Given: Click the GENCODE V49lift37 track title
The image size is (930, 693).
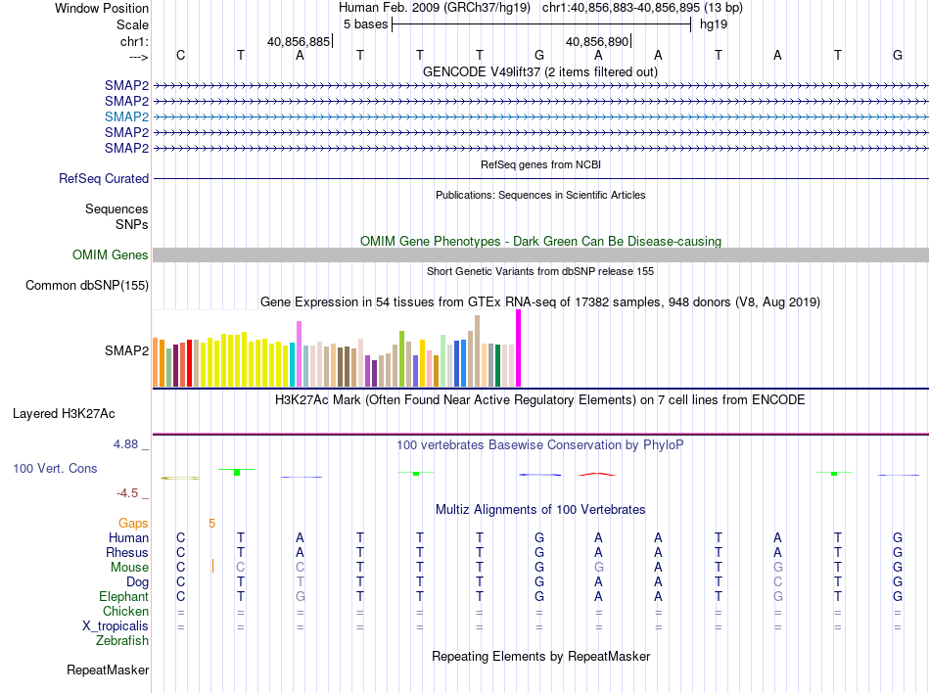Looking at the screenshot, I should [x=539, y=71].
